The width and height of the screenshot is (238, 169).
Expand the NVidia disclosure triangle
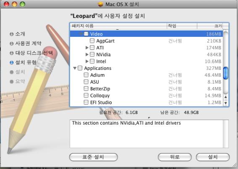tap(87, 54)
